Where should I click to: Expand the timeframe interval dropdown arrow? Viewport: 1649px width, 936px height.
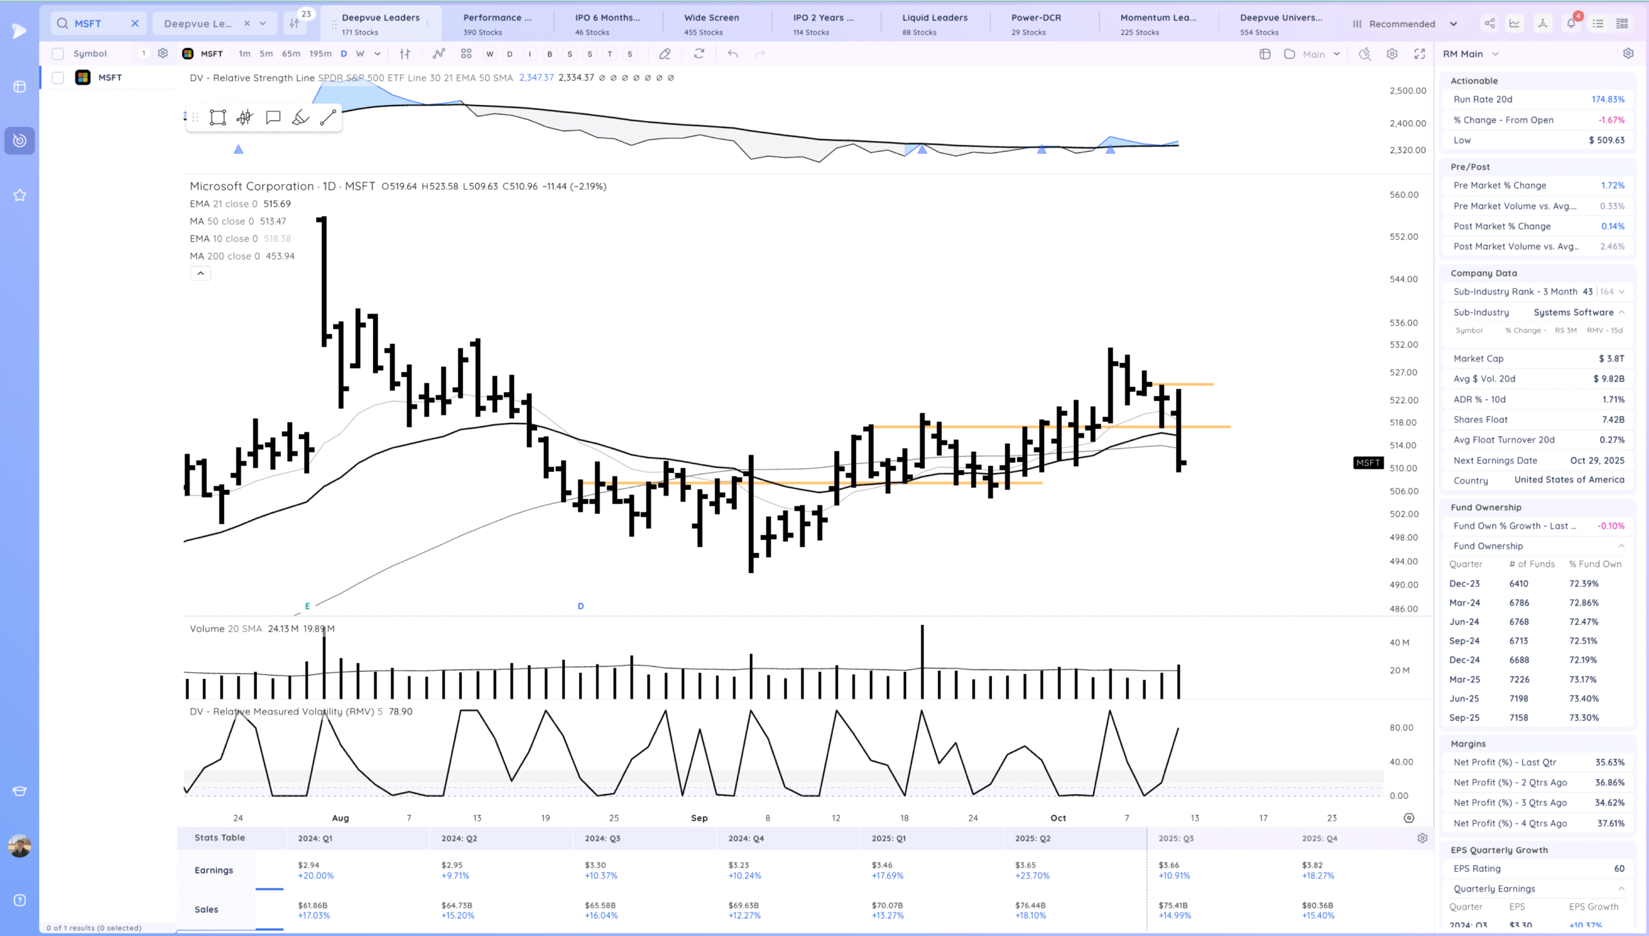tap(377, 54)
